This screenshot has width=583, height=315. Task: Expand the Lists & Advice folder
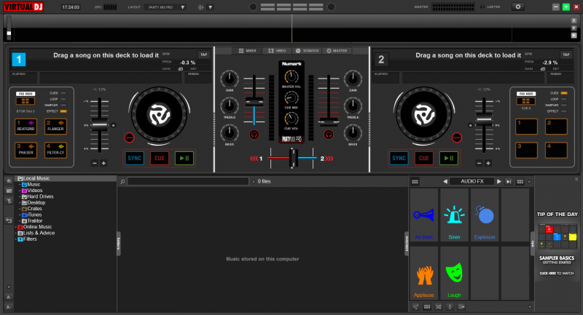pyautogui.click(x=17, y=233)
